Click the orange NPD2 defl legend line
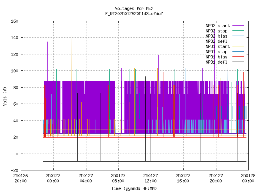This screenshot has width=256, height=192. click(238, 41)
